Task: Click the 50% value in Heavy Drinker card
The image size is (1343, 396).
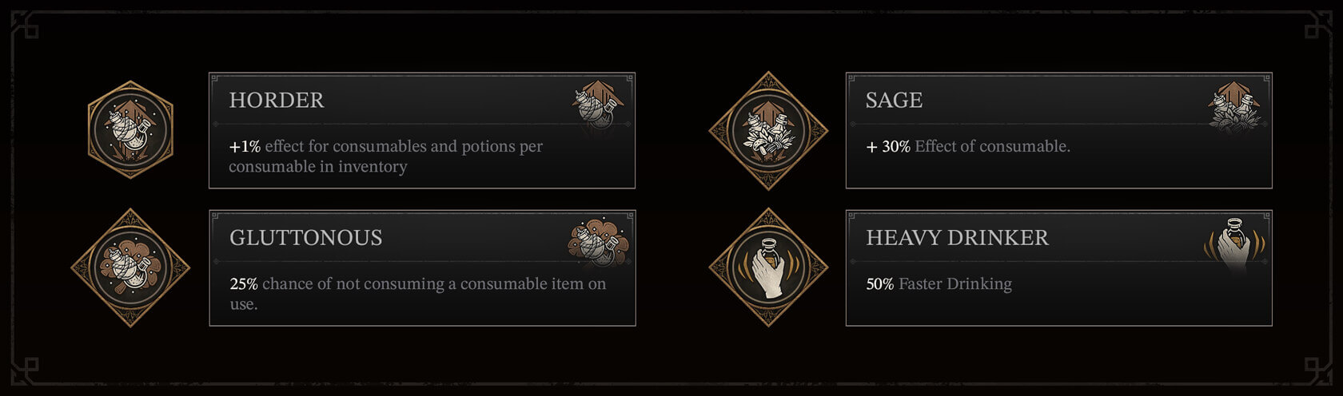Action: [880, 284]
